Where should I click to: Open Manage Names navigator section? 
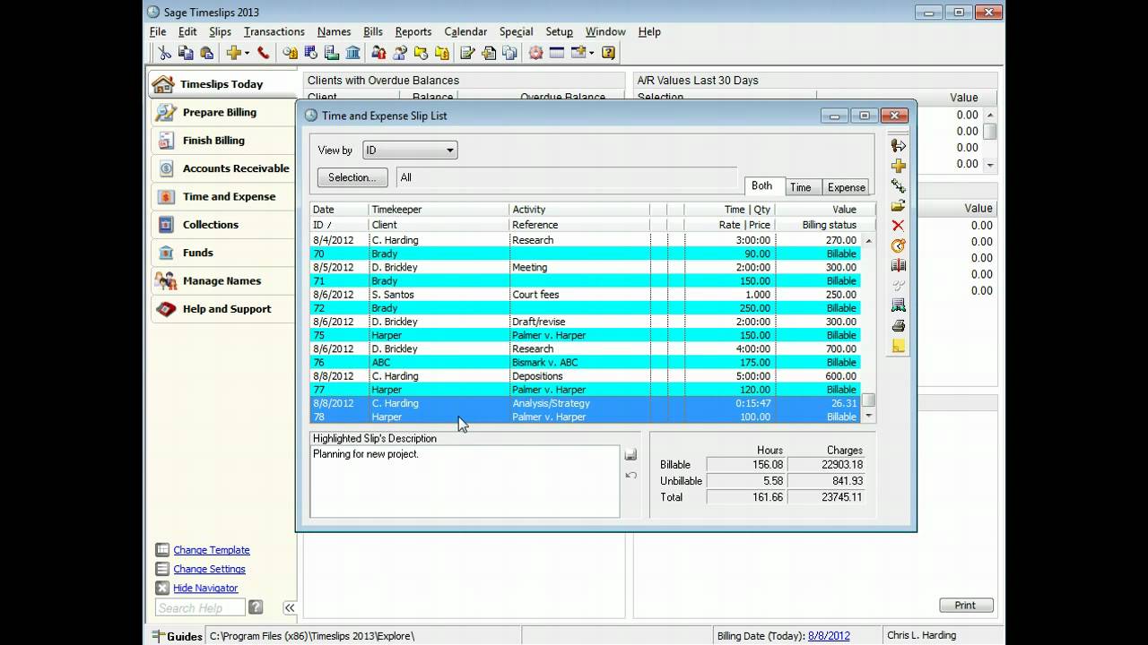(222, 280)
